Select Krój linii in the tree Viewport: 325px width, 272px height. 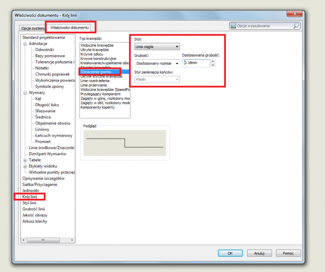30,197
